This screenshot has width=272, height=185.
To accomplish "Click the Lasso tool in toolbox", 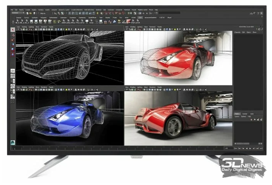I will tap(13, 35).
